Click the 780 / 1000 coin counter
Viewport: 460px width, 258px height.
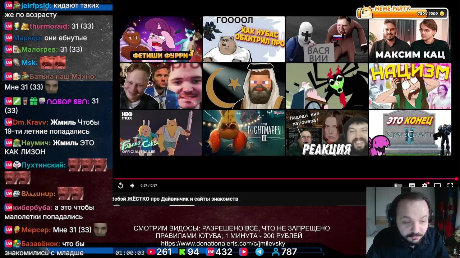click(x=431, y=14)
